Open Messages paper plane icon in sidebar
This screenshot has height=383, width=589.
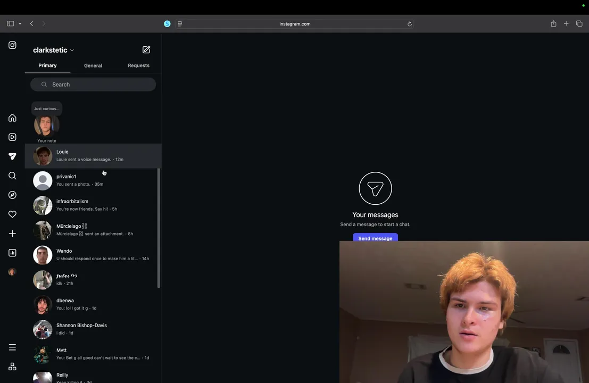tap(12, 156)
